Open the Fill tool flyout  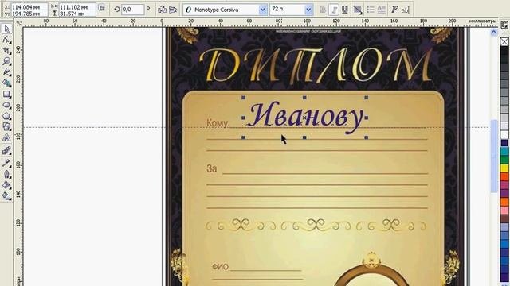coord(6,185)
